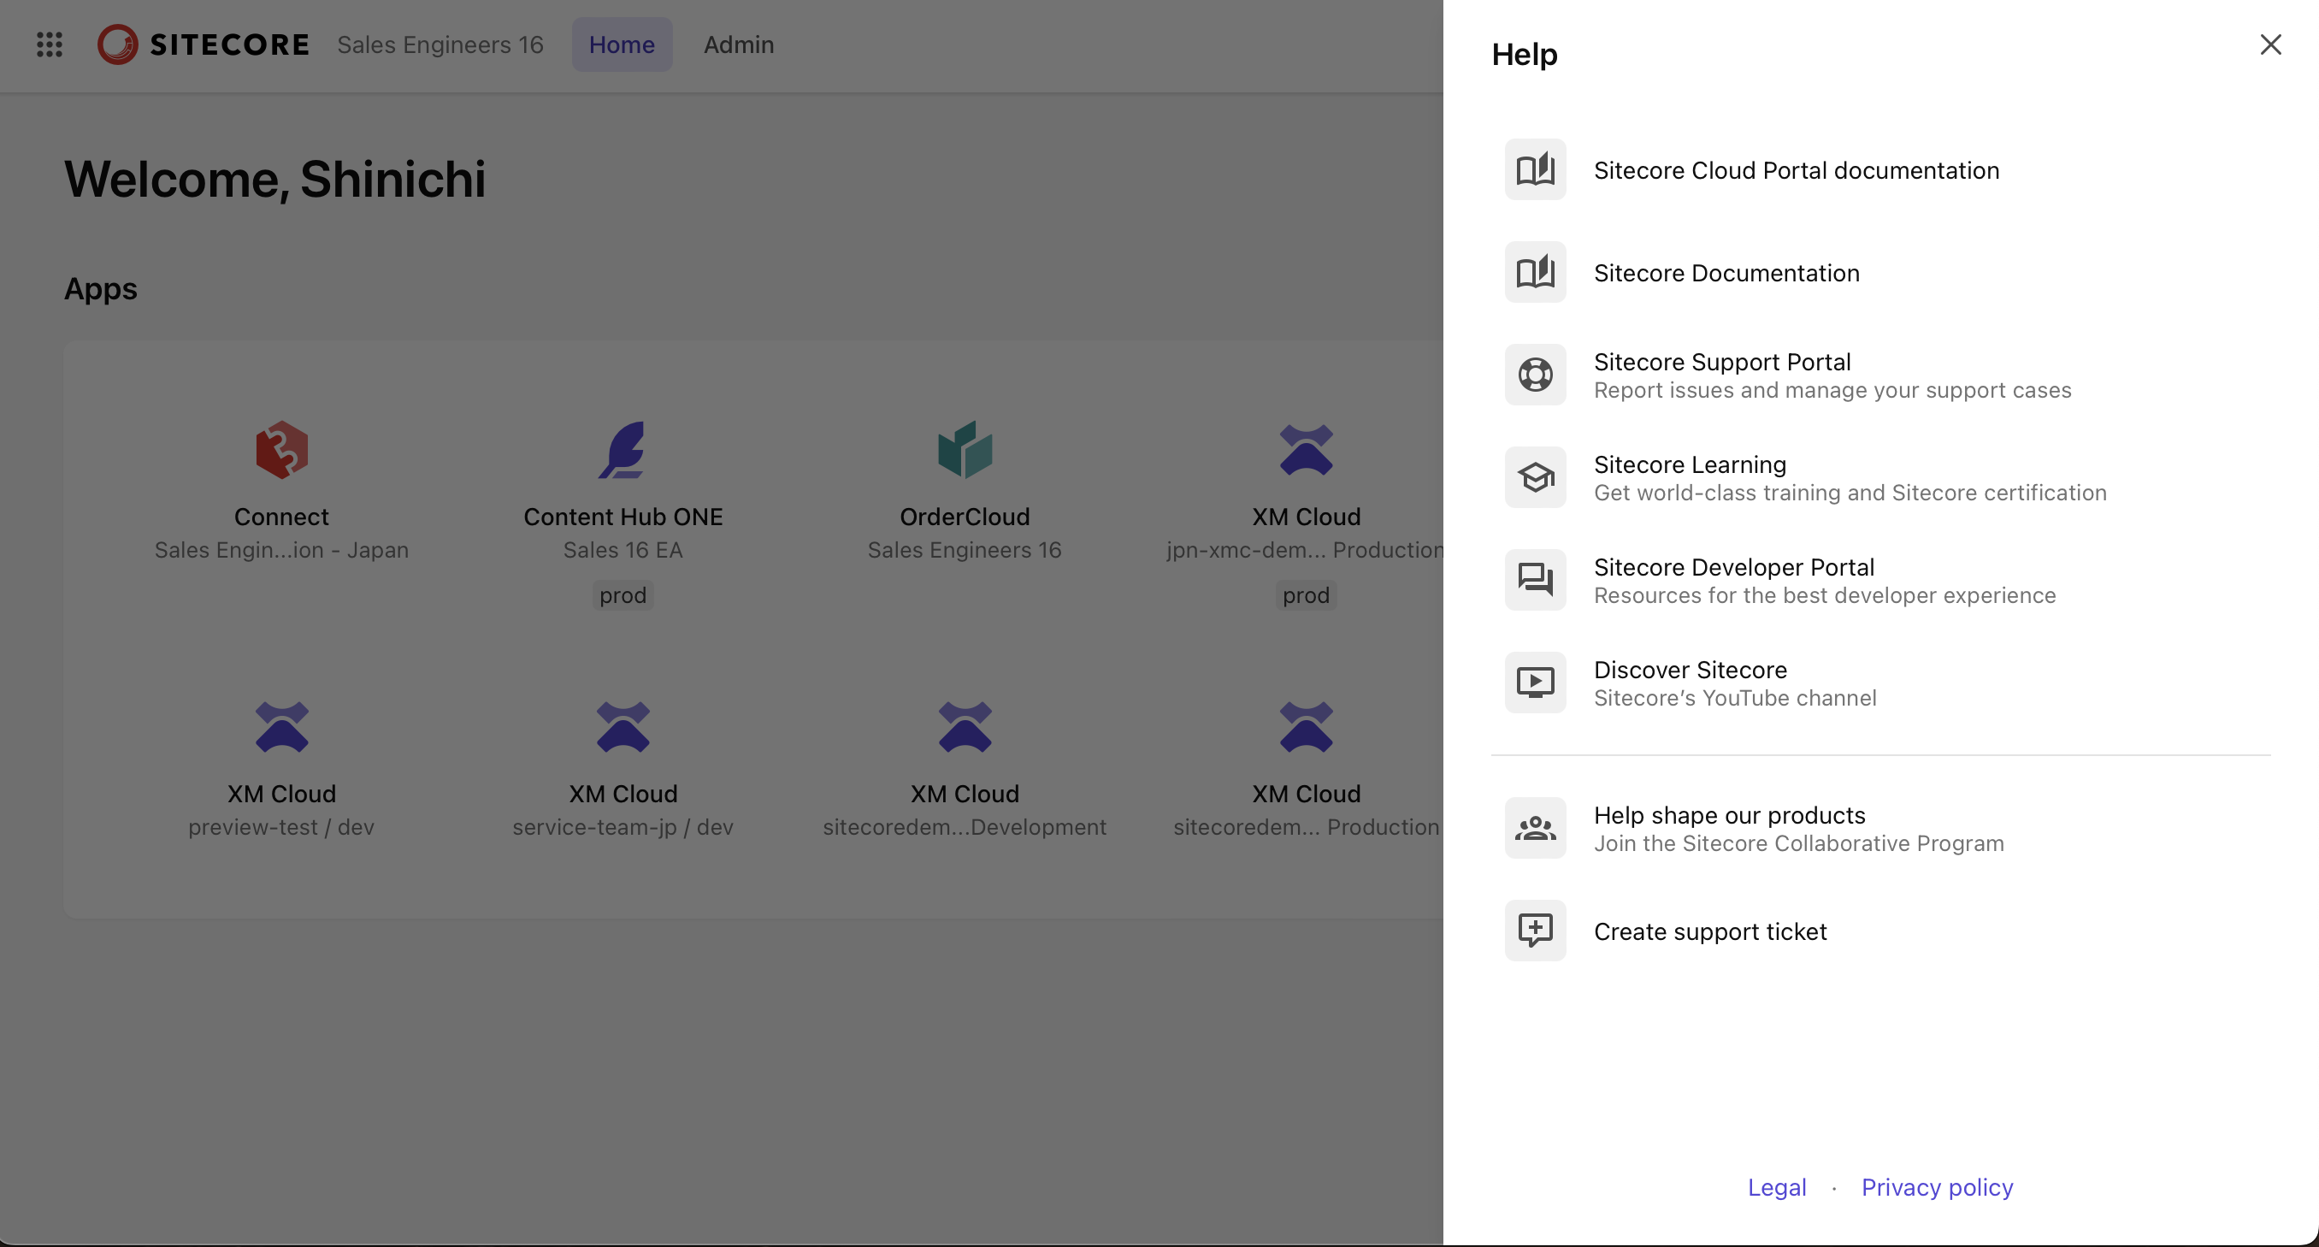This screenshot has height=1247, width=2319.
Task: Click the Sitecore logo
Action: coord(204,44)
